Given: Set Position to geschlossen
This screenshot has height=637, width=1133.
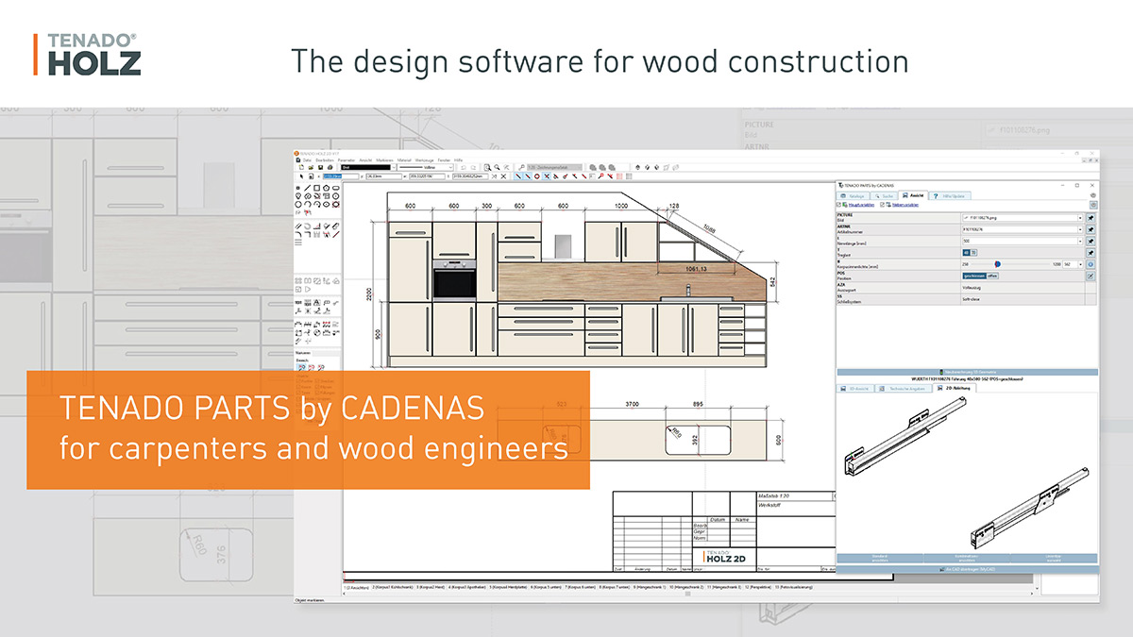Looking at the screenshot, I should 974,276.
